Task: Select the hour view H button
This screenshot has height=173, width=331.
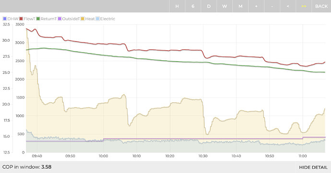Action: [x=177, y=6]
